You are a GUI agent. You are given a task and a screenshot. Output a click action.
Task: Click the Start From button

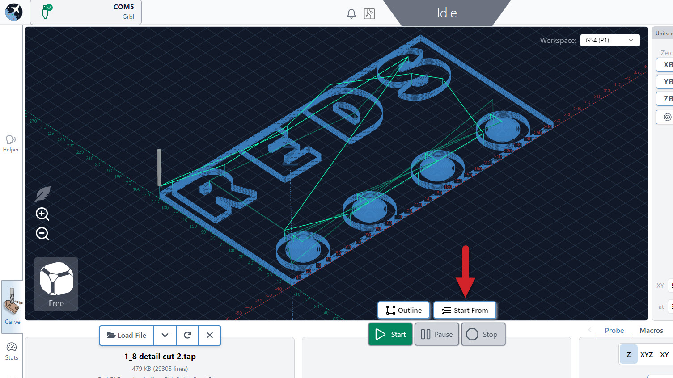click(465, 310)
